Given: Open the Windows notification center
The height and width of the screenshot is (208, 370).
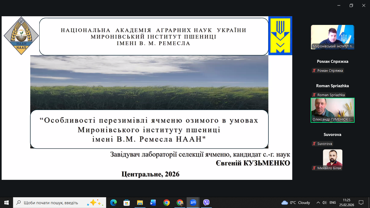Looking at the screenshot, I should tap(361, 203).
